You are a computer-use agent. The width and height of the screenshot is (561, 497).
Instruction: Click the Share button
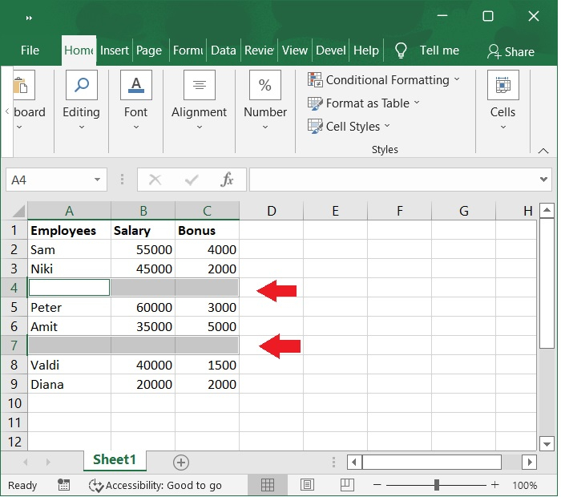pyautogui.click(x=511, y=52)
